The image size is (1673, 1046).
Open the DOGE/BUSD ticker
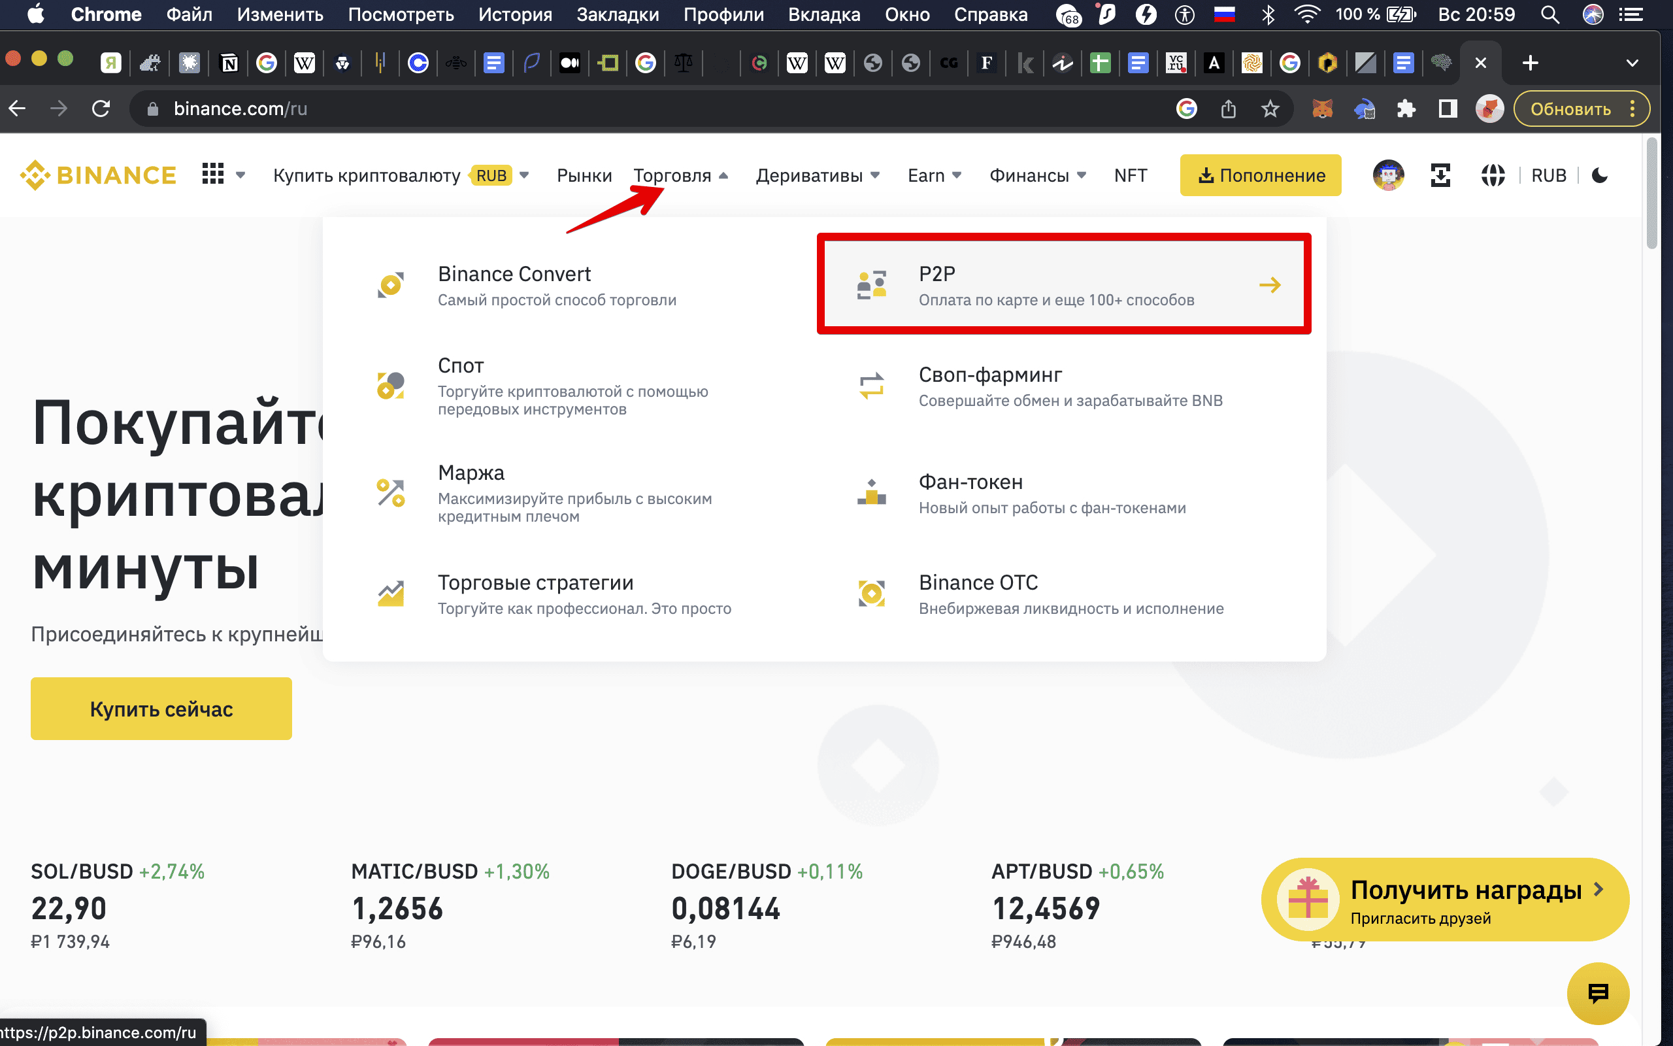coord(767,906)
